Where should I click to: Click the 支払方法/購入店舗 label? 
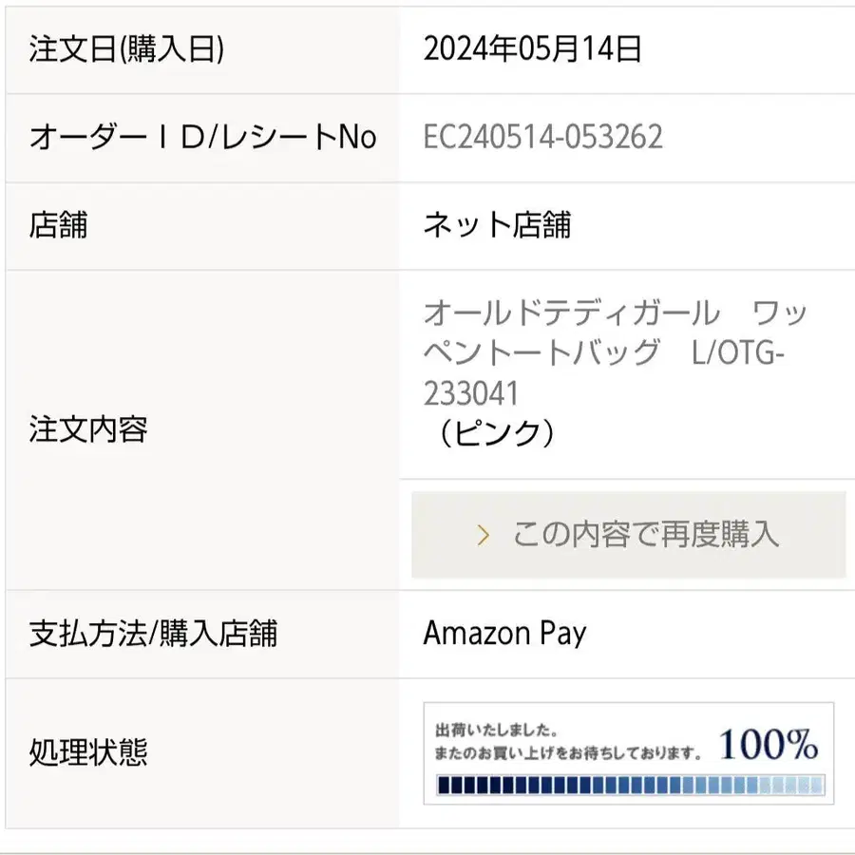pyautogui.click(x=153, y=633)
